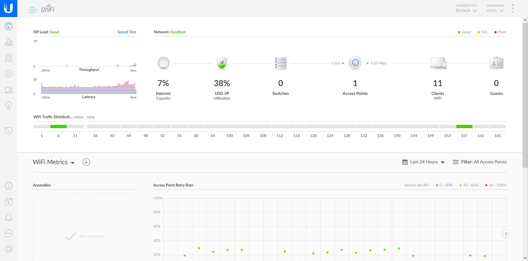Toggle the Good status legend dot

click(x=459, y=32)
